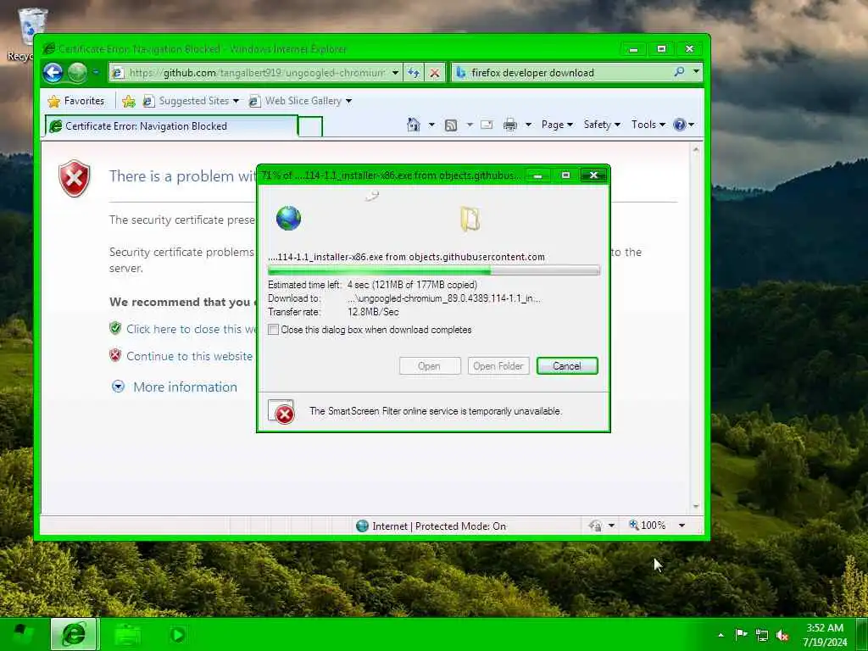Click the RSS feeds icon
The width and height of the screenshot is (868, 651).
point(451,125)
